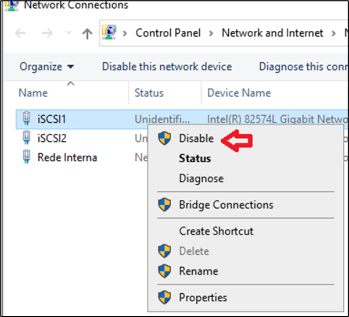
Task: Click the shield icon beside Properties
Action: tap(165, 298)
